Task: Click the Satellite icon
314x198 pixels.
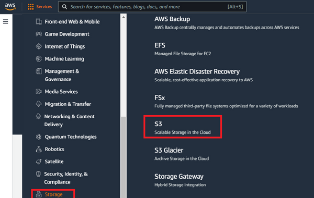Action: (x=39, y=162)
